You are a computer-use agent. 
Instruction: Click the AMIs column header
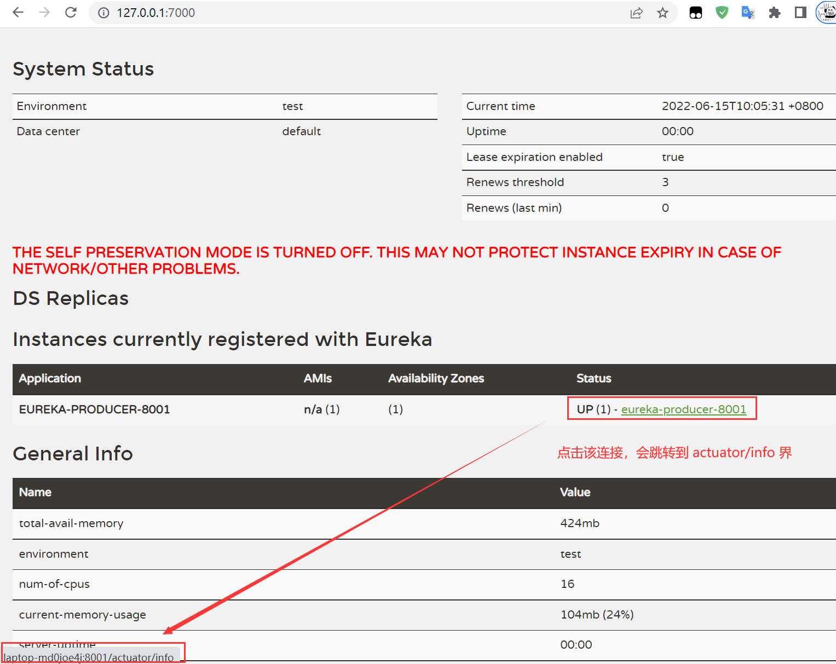pyautogui.click(x=318, y=378)
